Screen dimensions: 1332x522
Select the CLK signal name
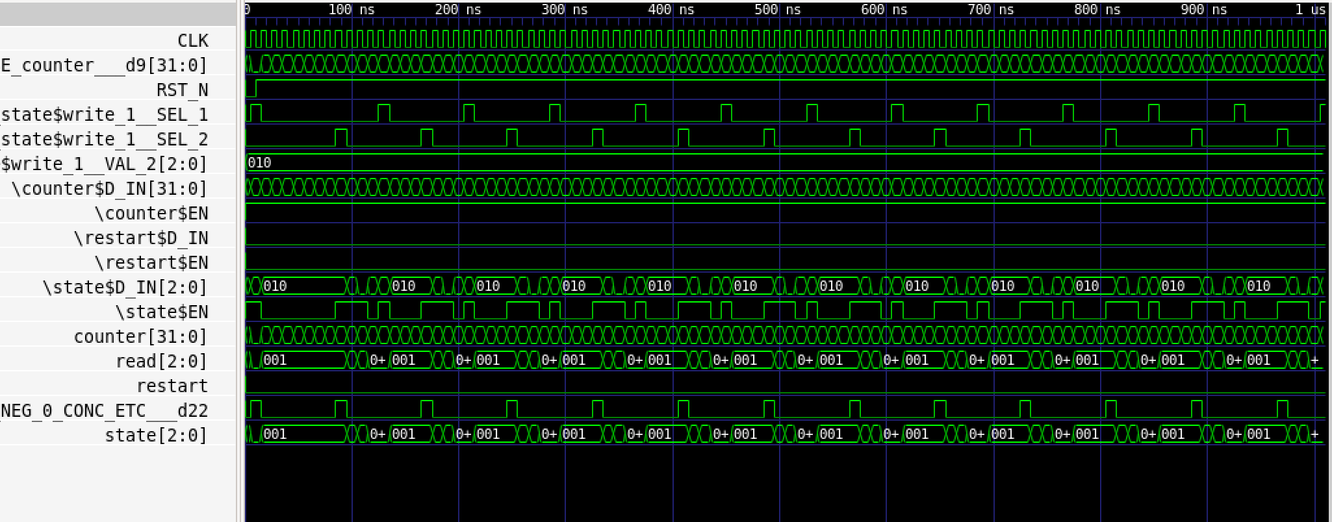point(192,41)
